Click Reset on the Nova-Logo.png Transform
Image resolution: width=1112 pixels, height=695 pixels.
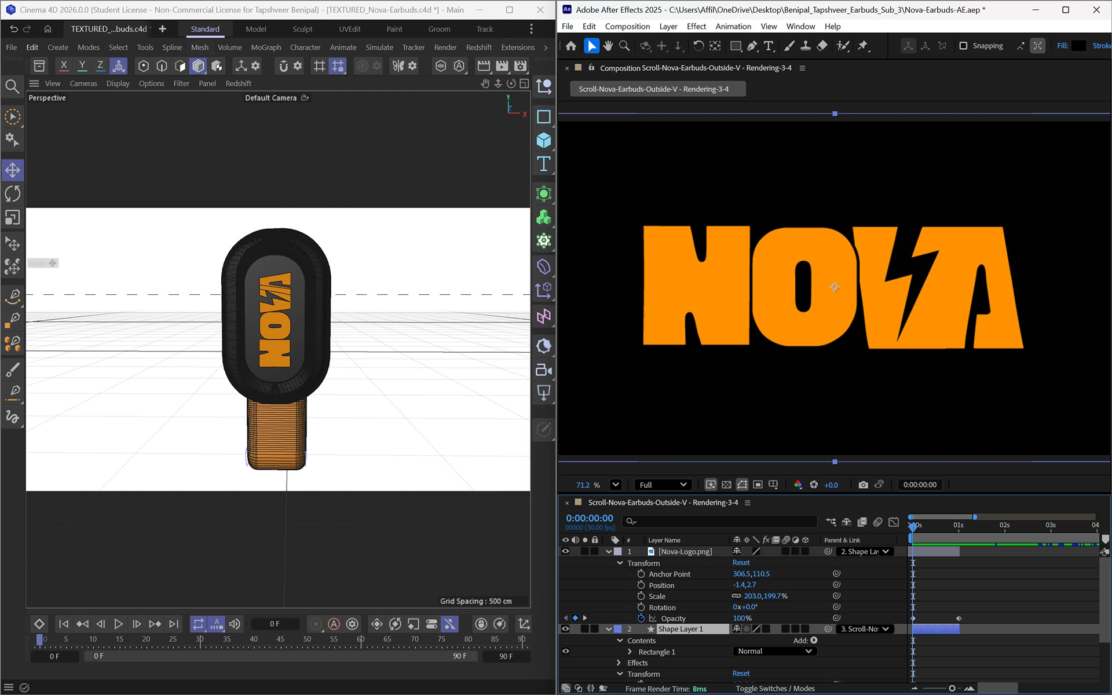point(741,562)
